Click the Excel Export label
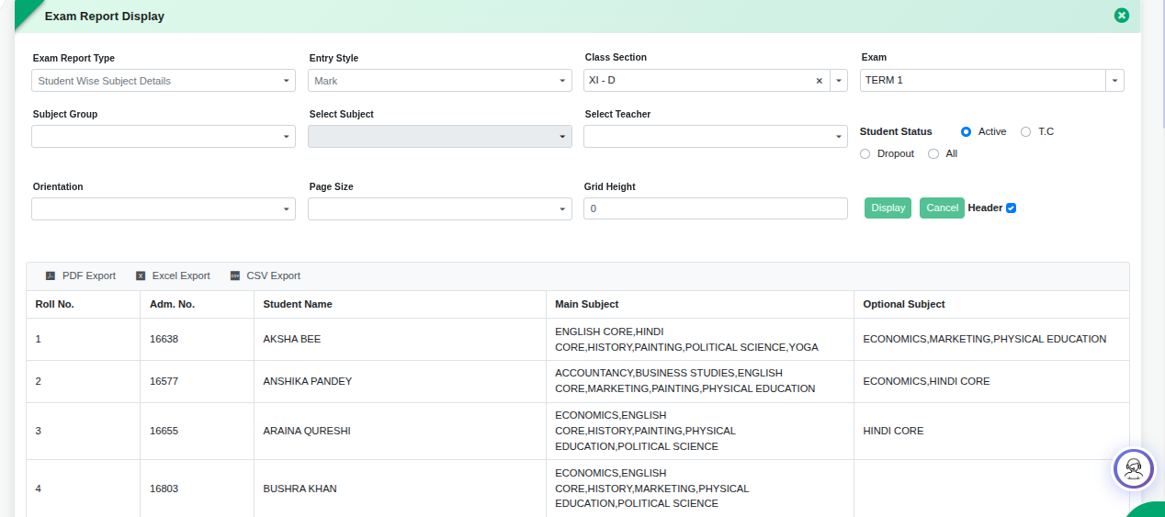This screenshot has height=517, width=1165. click(x=181, y=276)
